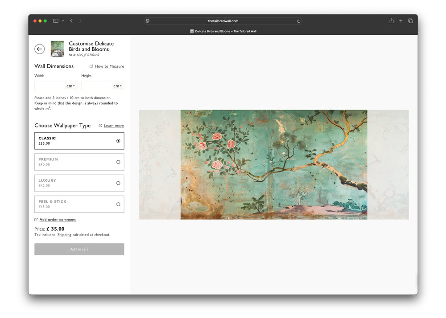Open the width unit cm dropdown
The height and width of the screenshot is (318, 446).
pyautogui.click(x=71, y=86)
